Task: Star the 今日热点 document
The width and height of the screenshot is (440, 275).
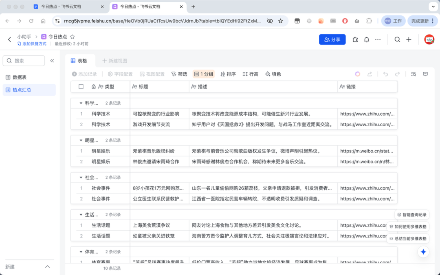Action: 72,36
